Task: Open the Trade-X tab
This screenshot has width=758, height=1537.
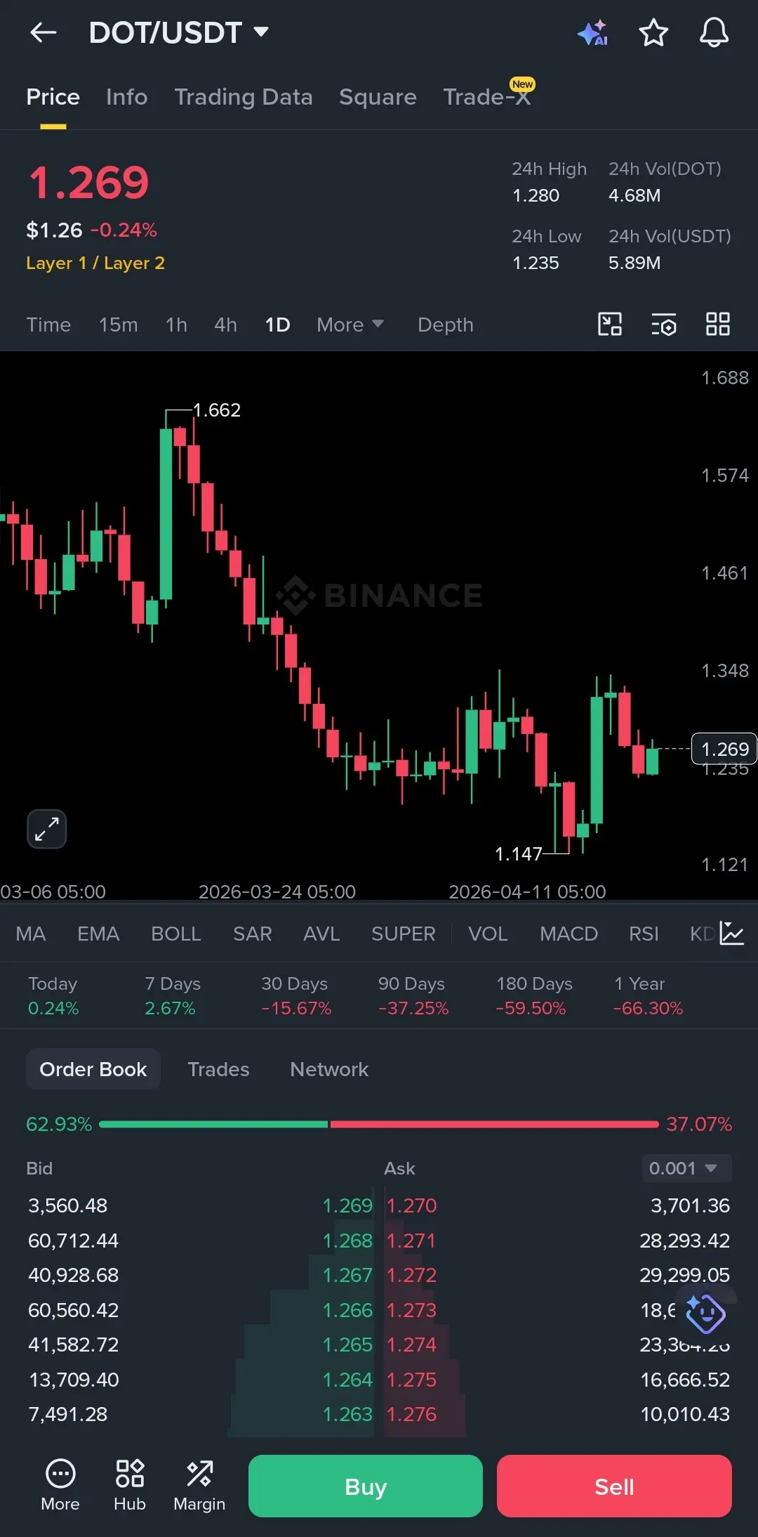Action: point(487,97)
